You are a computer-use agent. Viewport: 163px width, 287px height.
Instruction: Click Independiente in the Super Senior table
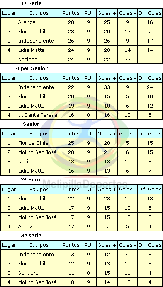tap(36, 87)
